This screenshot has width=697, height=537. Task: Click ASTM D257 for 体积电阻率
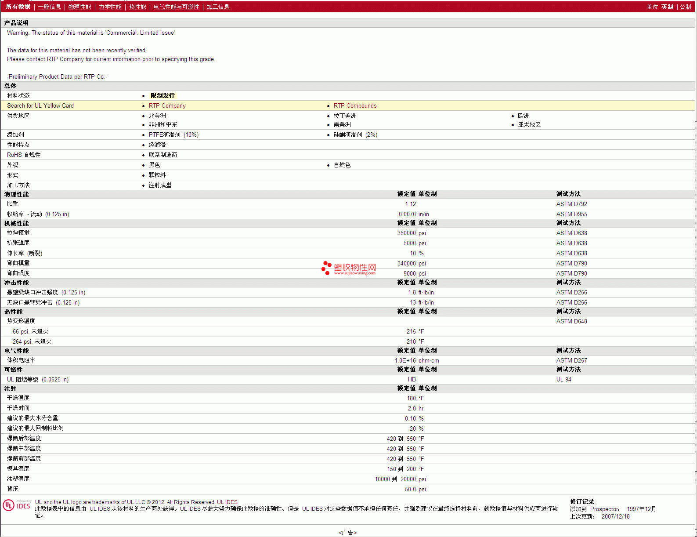571,361
